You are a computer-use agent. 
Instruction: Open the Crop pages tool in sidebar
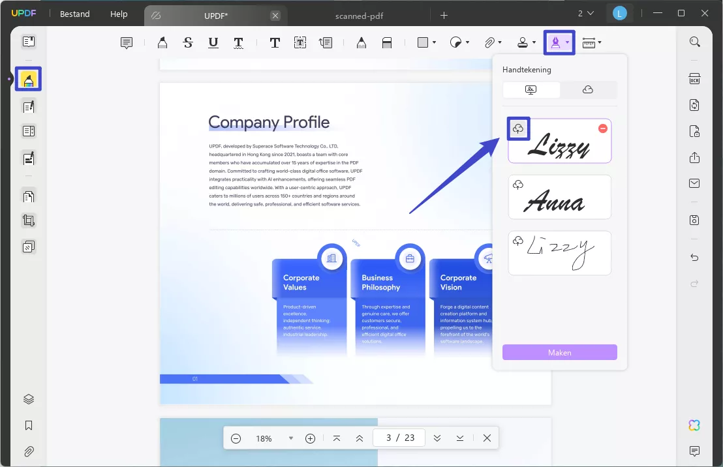(x=29, y=220)
